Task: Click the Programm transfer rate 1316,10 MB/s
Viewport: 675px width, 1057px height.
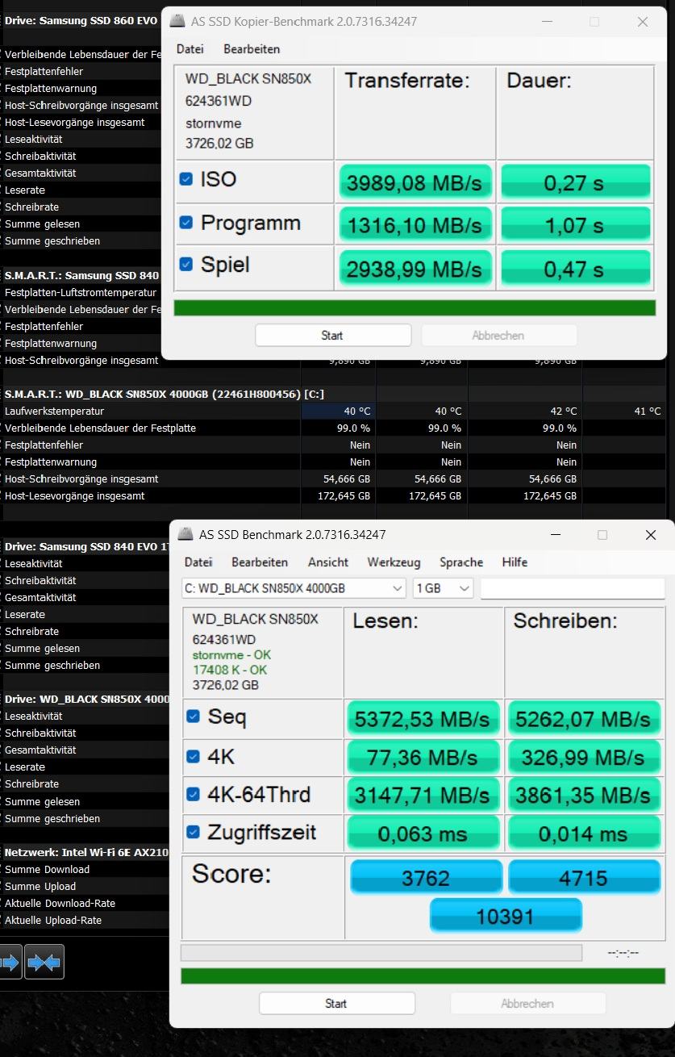Action: [415, 225]
